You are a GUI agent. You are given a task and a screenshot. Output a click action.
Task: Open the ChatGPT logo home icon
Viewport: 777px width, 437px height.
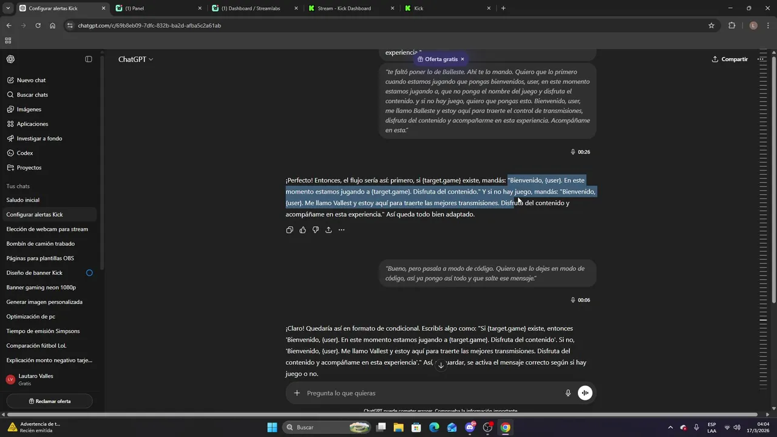point(10,59)
